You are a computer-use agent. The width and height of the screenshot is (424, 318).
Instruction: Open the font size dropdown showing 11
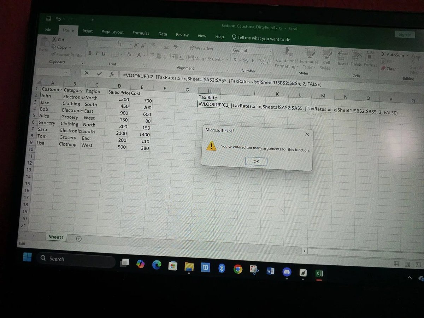pos(131,45)
